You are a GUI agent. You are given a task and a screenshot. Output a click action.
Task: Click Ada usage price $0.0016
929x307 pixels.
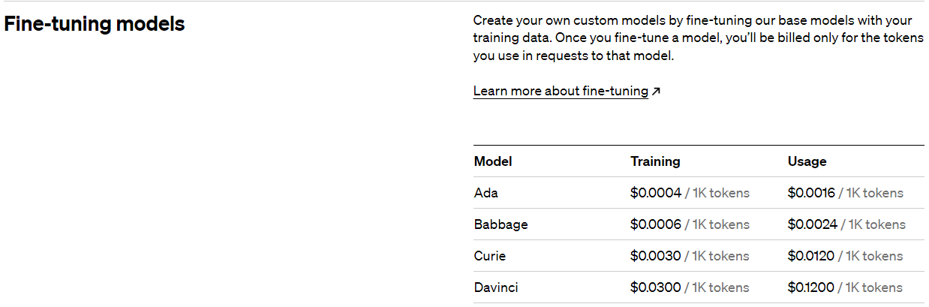click(811, 193)
